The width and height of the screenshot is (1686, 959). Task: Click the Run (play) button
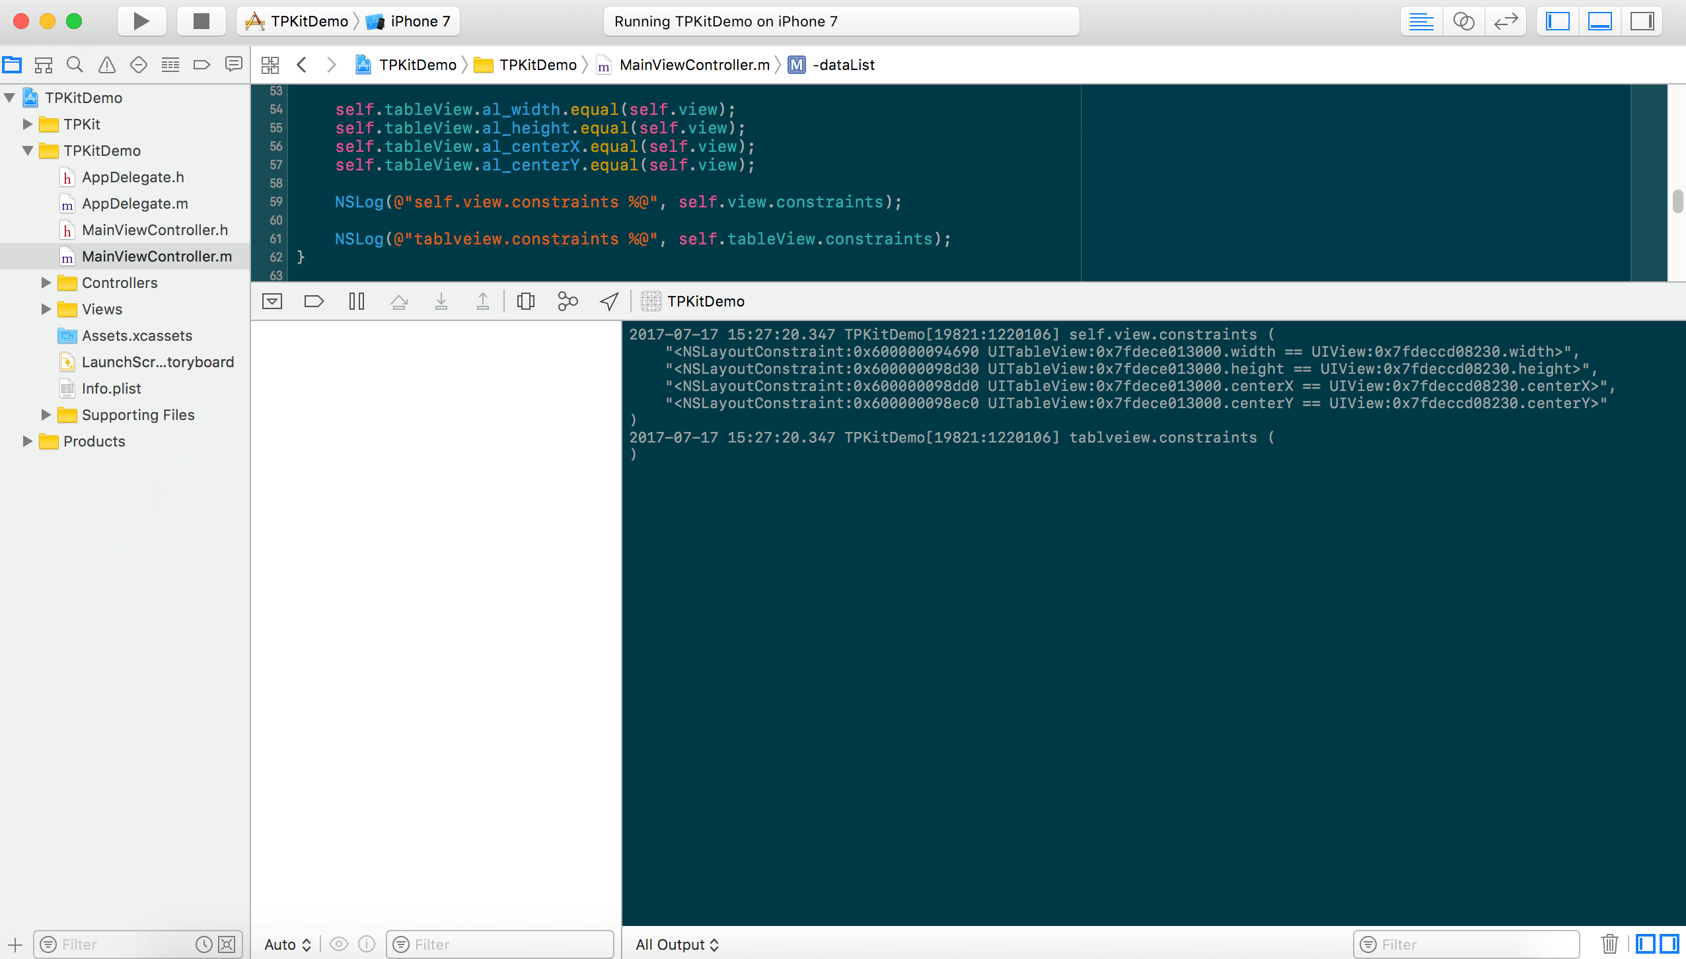pyautogui.click(x=141, y=21)
